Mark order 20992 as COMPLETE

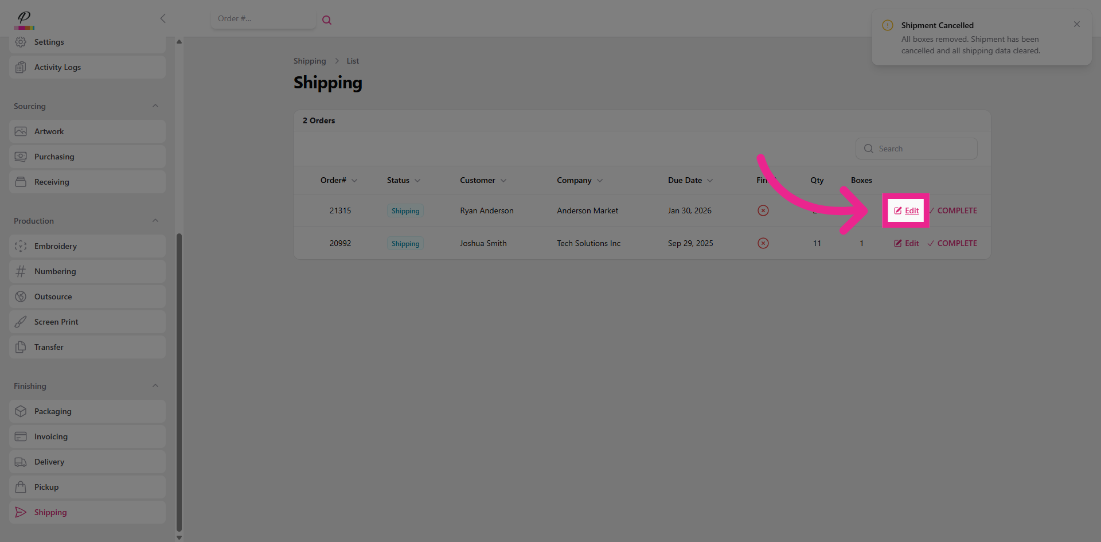click(952, 243)
